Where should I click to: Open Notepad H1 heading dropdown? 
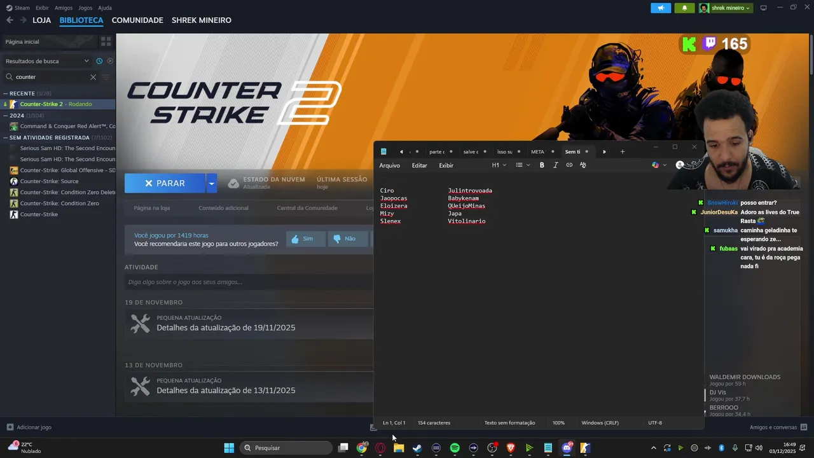pyautogui.click(x=499, y=165)
